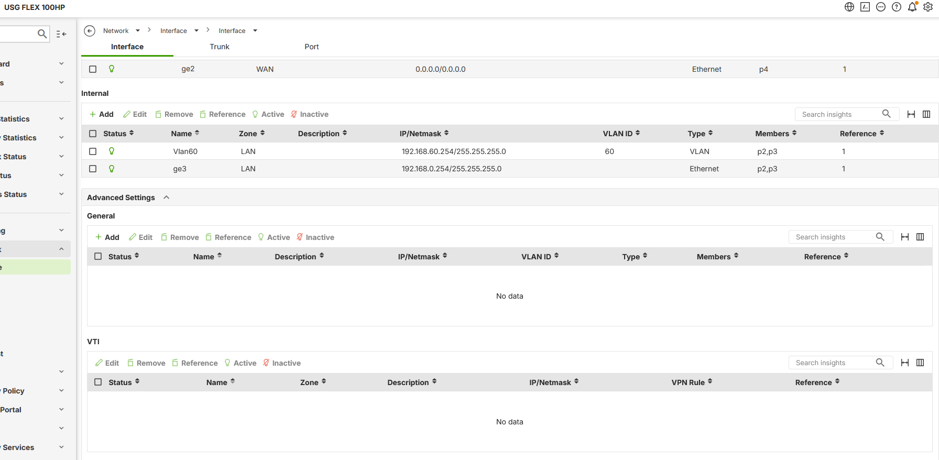Expand the Policy sidebar group
Screen dimensions: 939x460
[61, 391]
